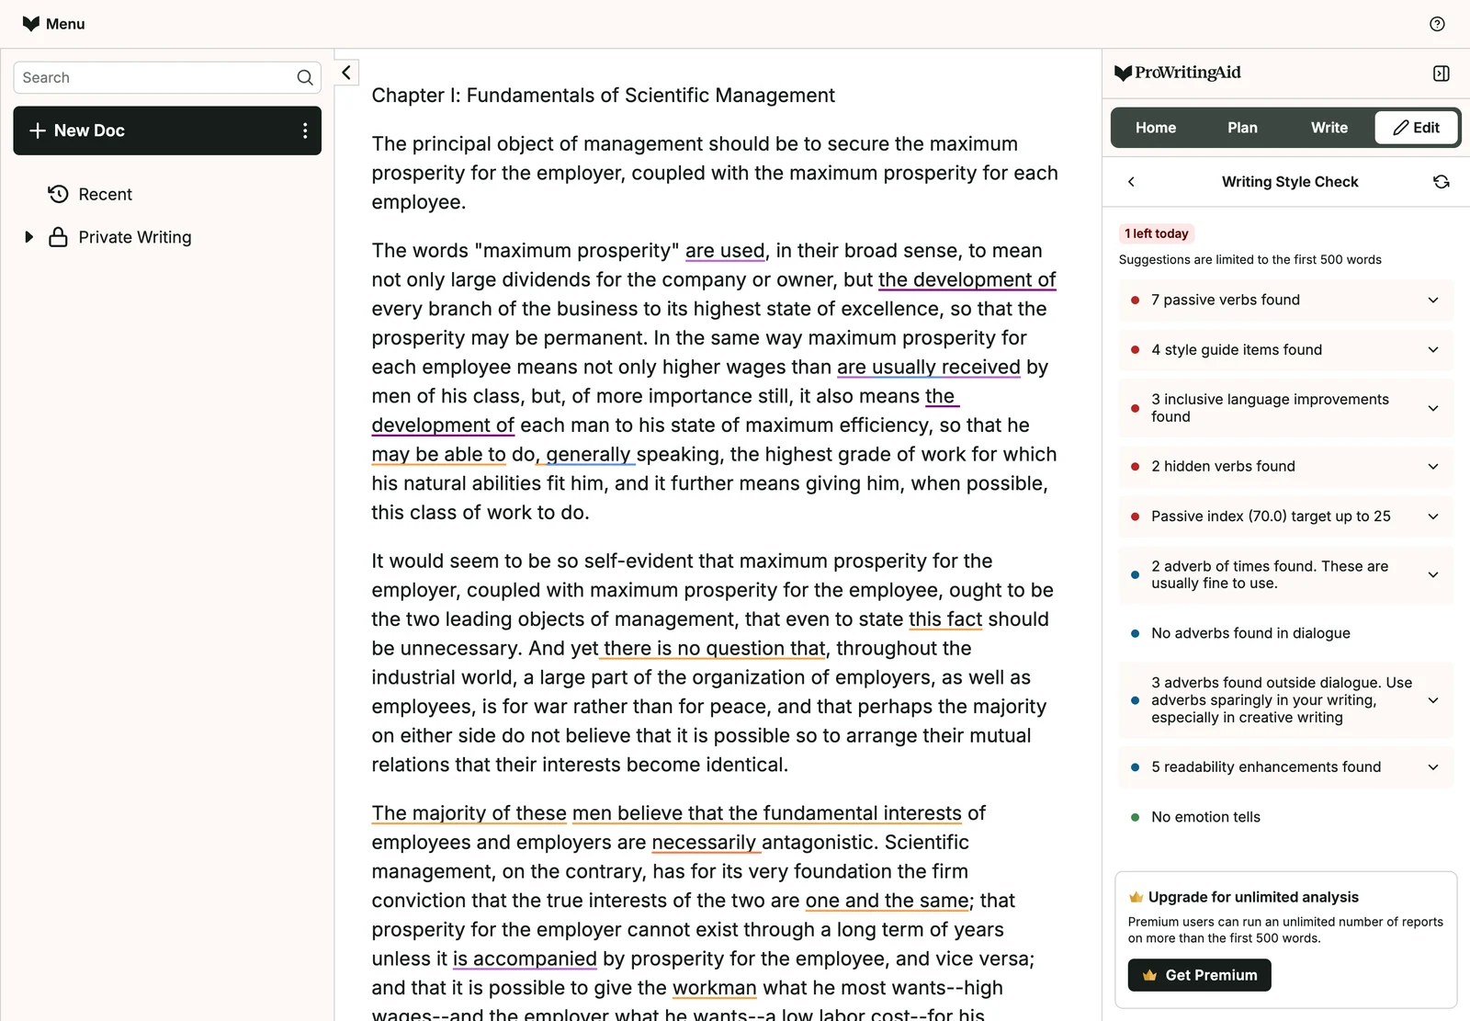Toggle the ProWritingAid side panel icon
The width and height of the screenshot is (1470, 1021).
(x=1441, y=74)
